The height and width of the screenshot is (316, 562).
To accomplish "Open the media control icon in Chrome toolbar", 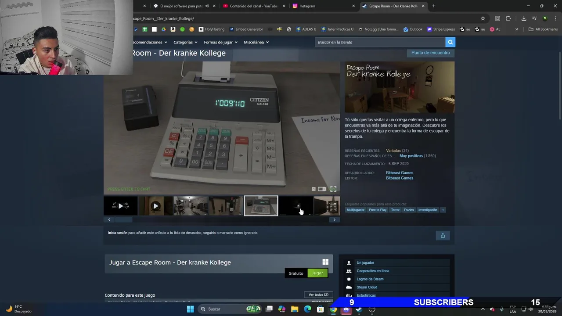I will [x=534, y=18].
